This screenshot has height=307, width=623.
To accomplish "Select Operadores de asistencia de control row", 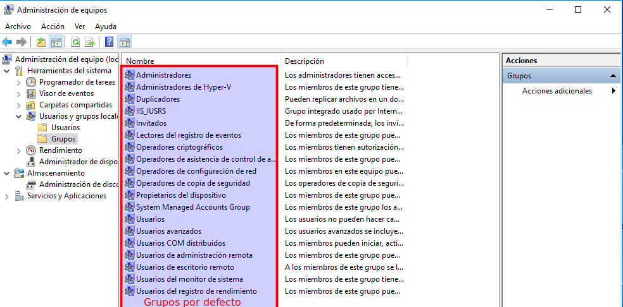I will [206, 159].
